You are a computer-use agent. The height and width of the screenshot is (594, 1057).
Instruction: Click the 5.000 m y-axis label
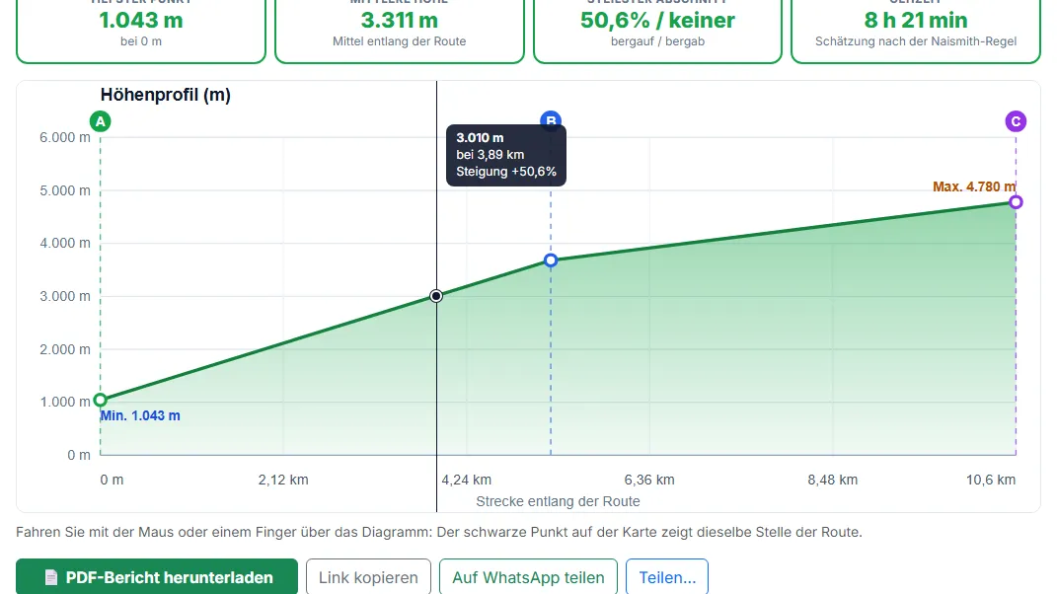click(x=65, y=190)
